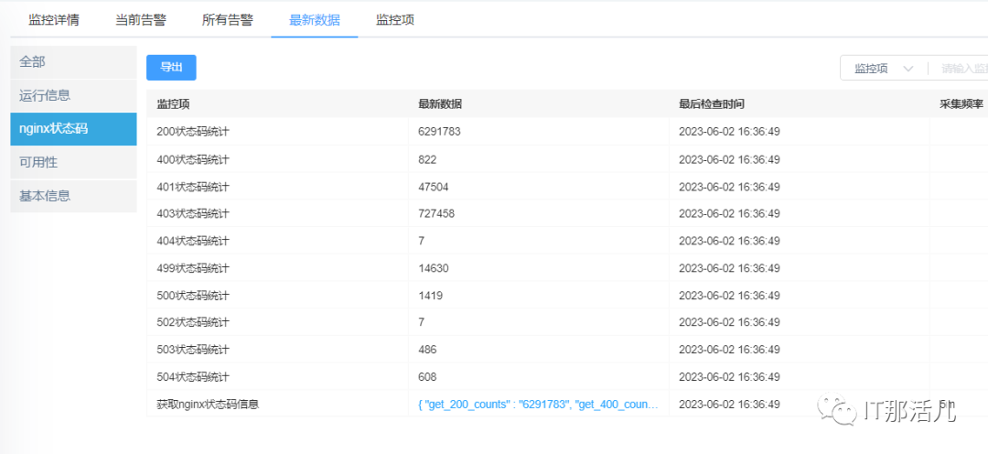Viewport: 988px width, 454px height.
Task: Open the 当前告警 tab
Action: 141,19
